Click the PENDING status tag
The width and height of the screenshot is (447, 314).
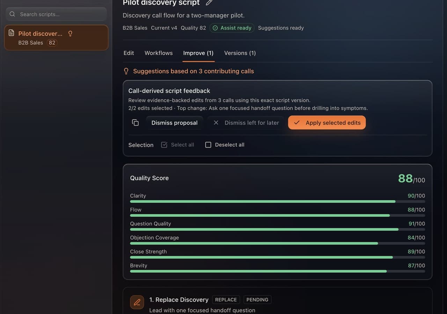pos(257,300)
